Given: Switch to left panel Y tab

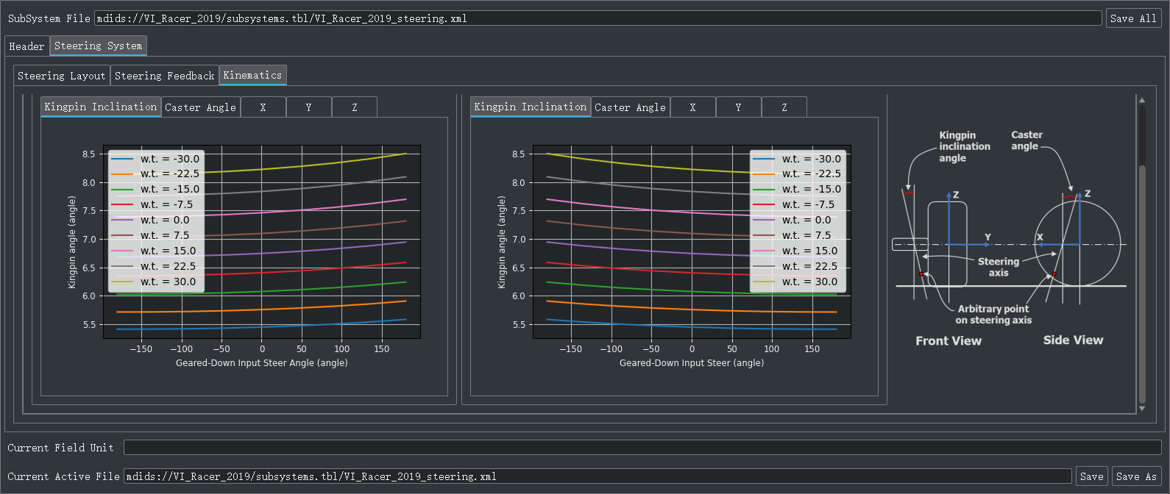Looking at the screenshot, I should [308, 107].
